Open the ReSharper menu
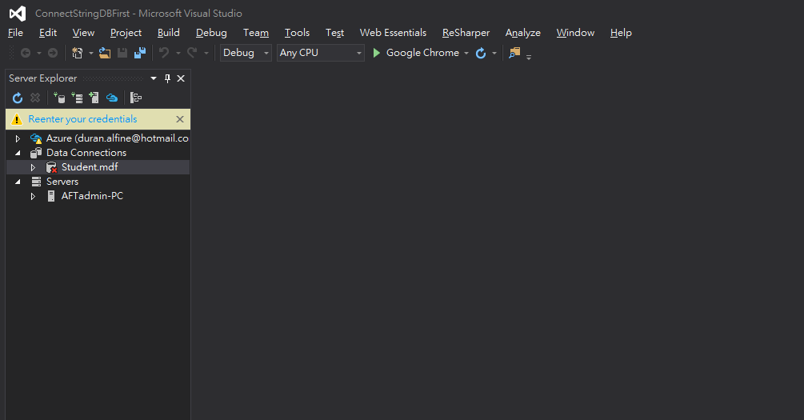 (x=466, y=33)
